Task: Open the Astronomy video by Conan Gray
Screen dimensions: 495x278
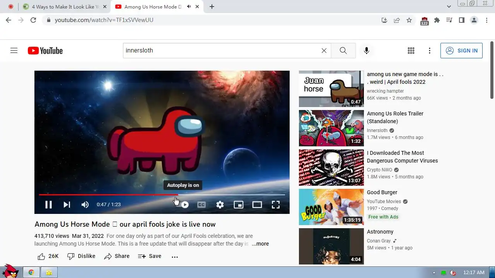Action: (331, 246)
